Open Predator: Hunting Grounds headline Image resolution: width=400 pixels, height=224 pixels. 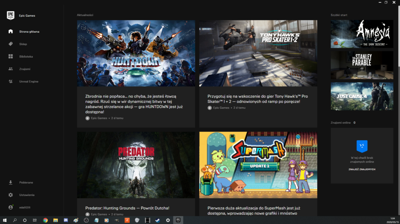tap(127, 208)
